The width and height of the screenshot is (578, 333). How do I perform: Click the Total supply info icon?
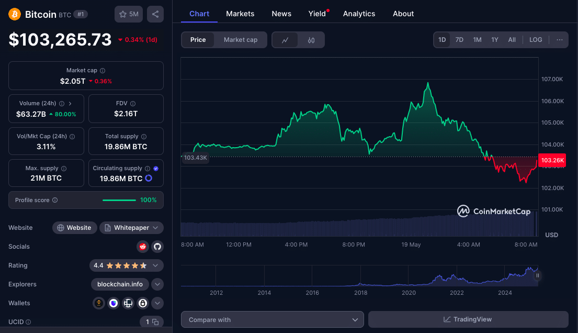pyautogui.click(x=144, y=137)
